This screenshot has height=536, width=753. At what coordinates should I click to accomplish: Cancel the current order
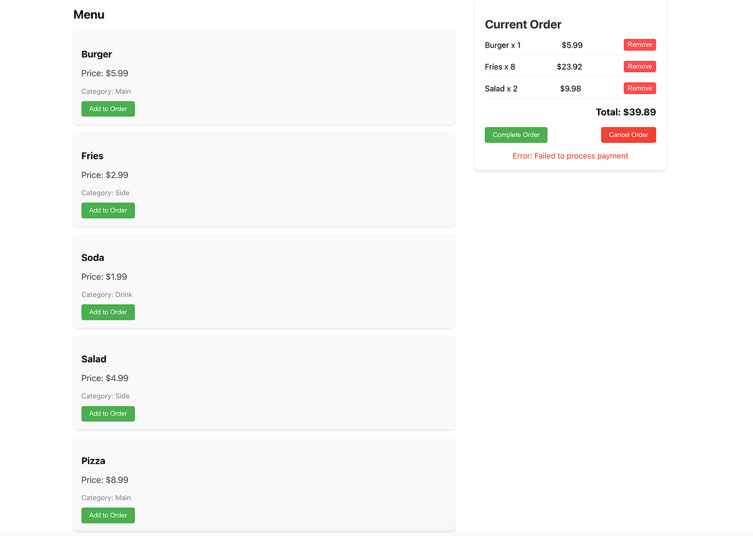(x=628, y=134)
